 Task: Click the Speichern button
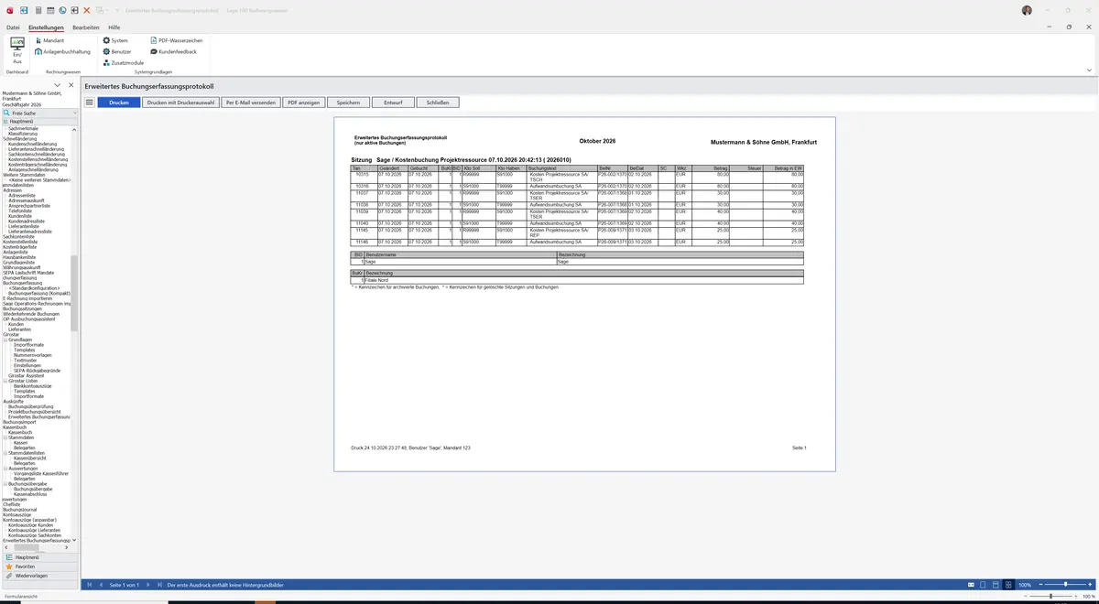(348, 102)
